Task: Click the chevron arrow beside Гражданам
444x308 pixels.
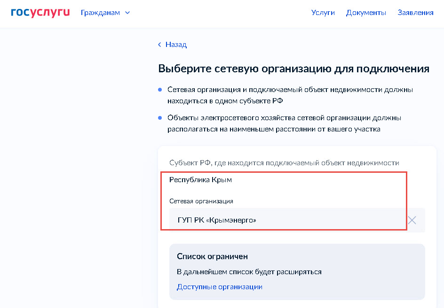Action: (x=127, y=13)
